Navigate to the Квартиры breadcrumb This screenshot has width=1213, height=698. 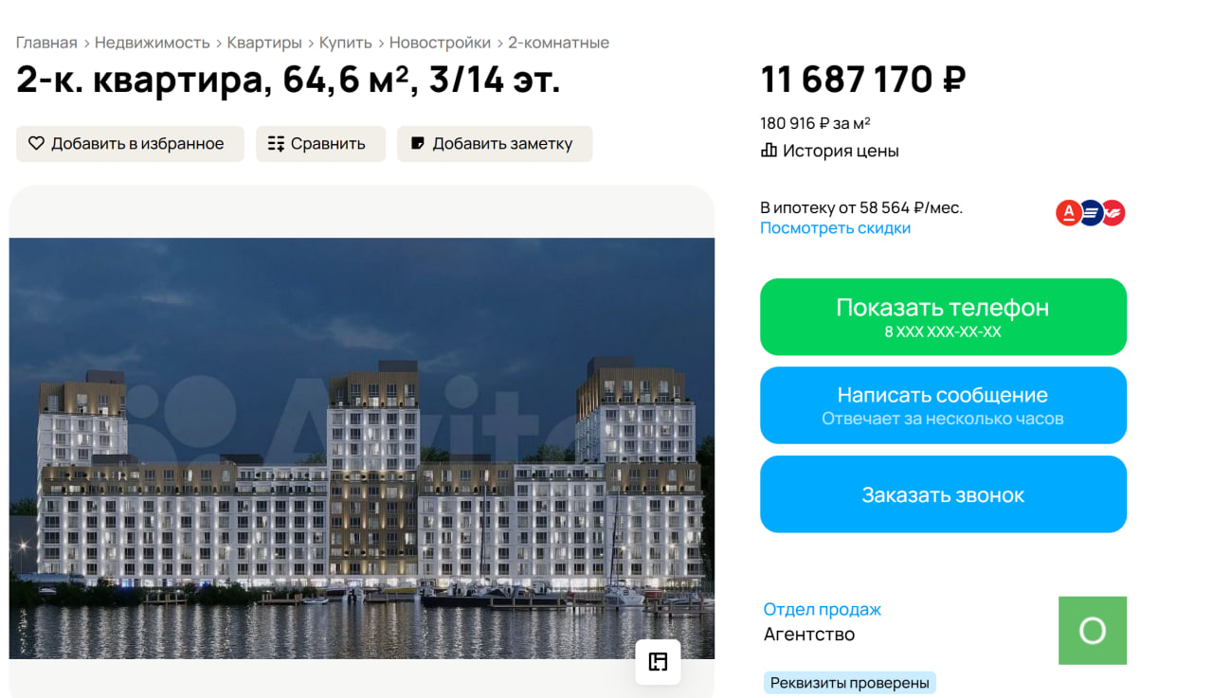tap(264, 43)
